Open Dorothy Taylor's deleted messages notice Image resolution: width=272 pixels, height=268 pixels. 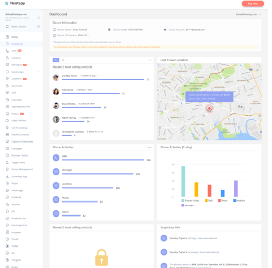194,252
